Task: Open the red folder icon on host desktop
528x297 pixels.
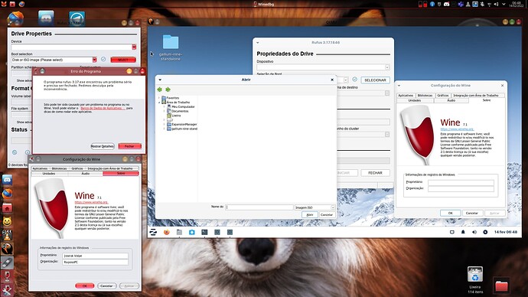Action: (501, 286)
